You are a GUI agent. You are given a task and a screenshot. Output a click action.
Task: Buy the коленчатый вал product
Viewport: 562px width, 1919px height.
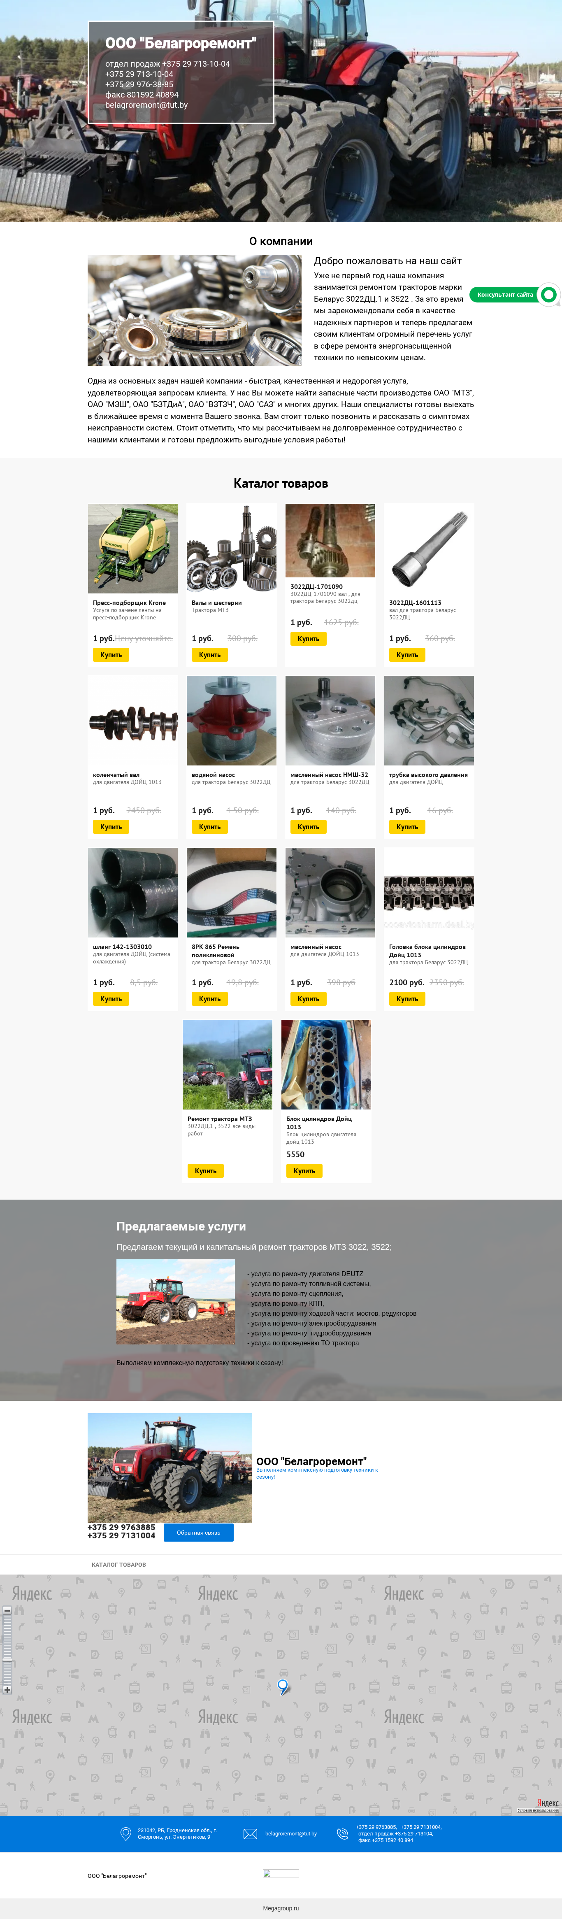coord(111,827)
